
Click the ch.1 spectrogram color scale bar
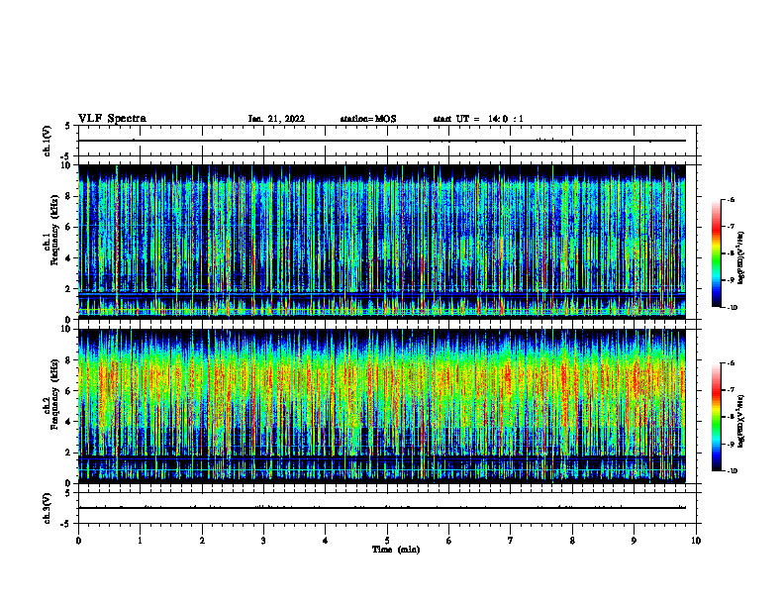(716, 253)
